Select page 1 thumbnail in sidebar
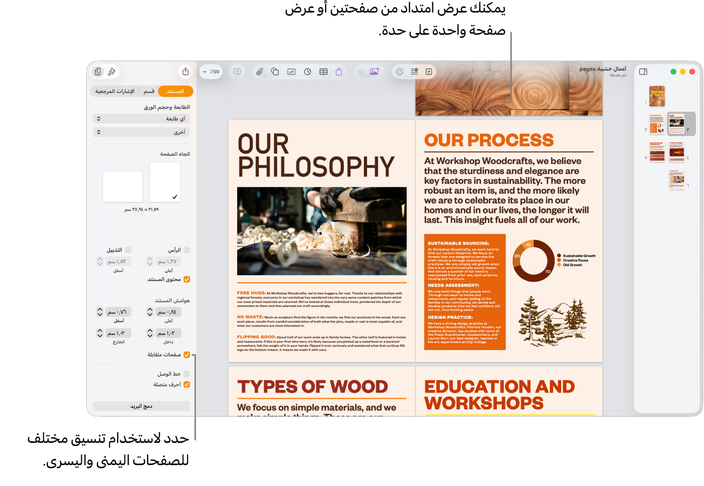Viewport: 704px width, 486px height. coord(657,96)
